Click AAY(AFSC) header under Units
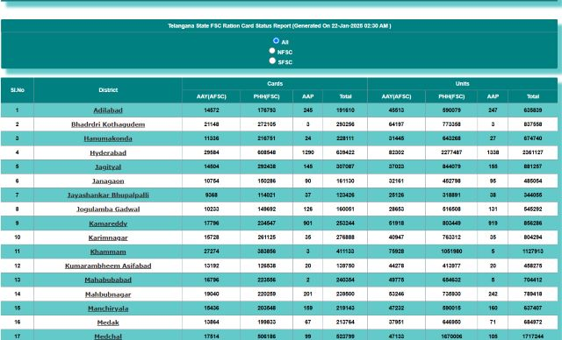562x340 pixels. (396, 96)
